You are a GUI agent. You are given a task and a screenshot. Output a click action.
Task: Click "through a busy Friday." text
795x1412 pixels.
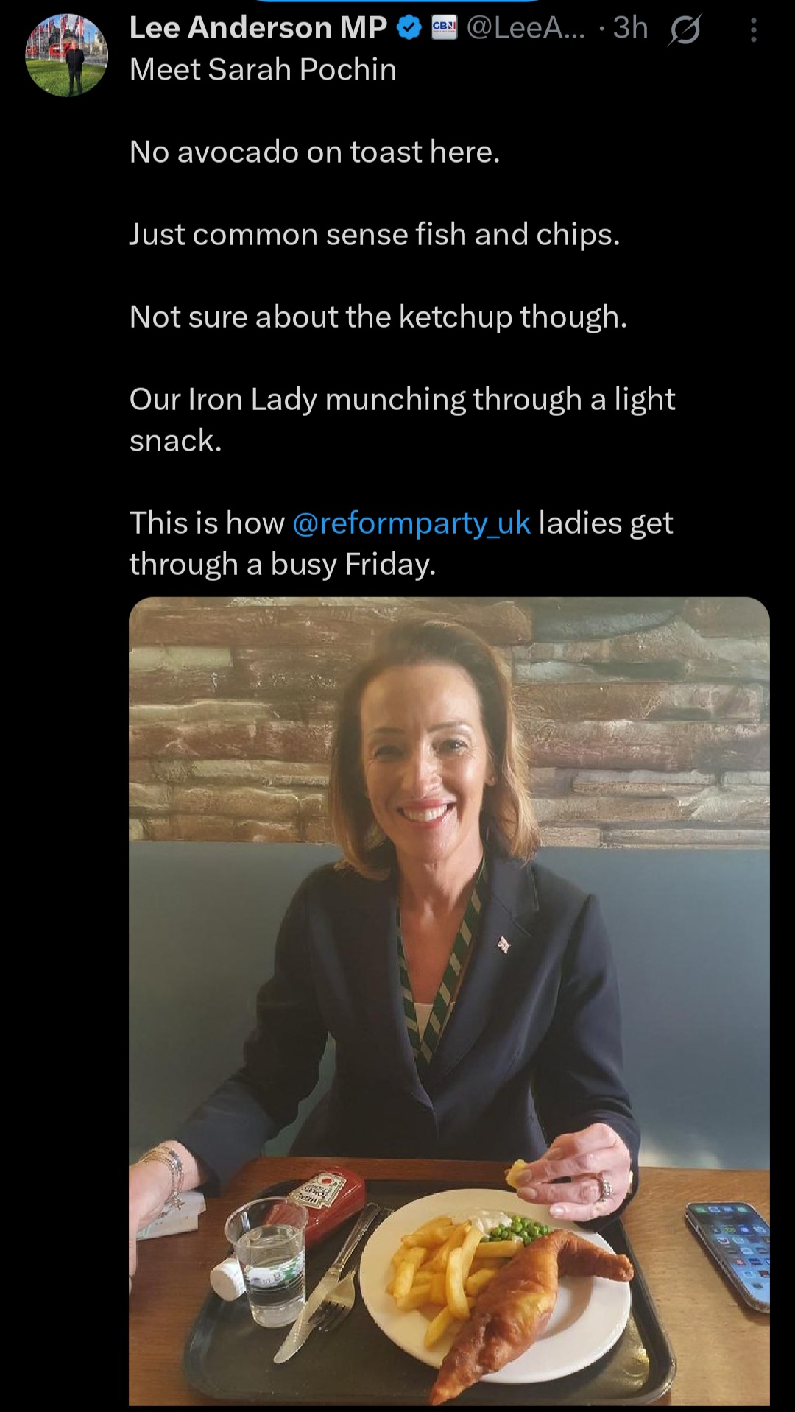pyautogui.click(x=283, y=565)
